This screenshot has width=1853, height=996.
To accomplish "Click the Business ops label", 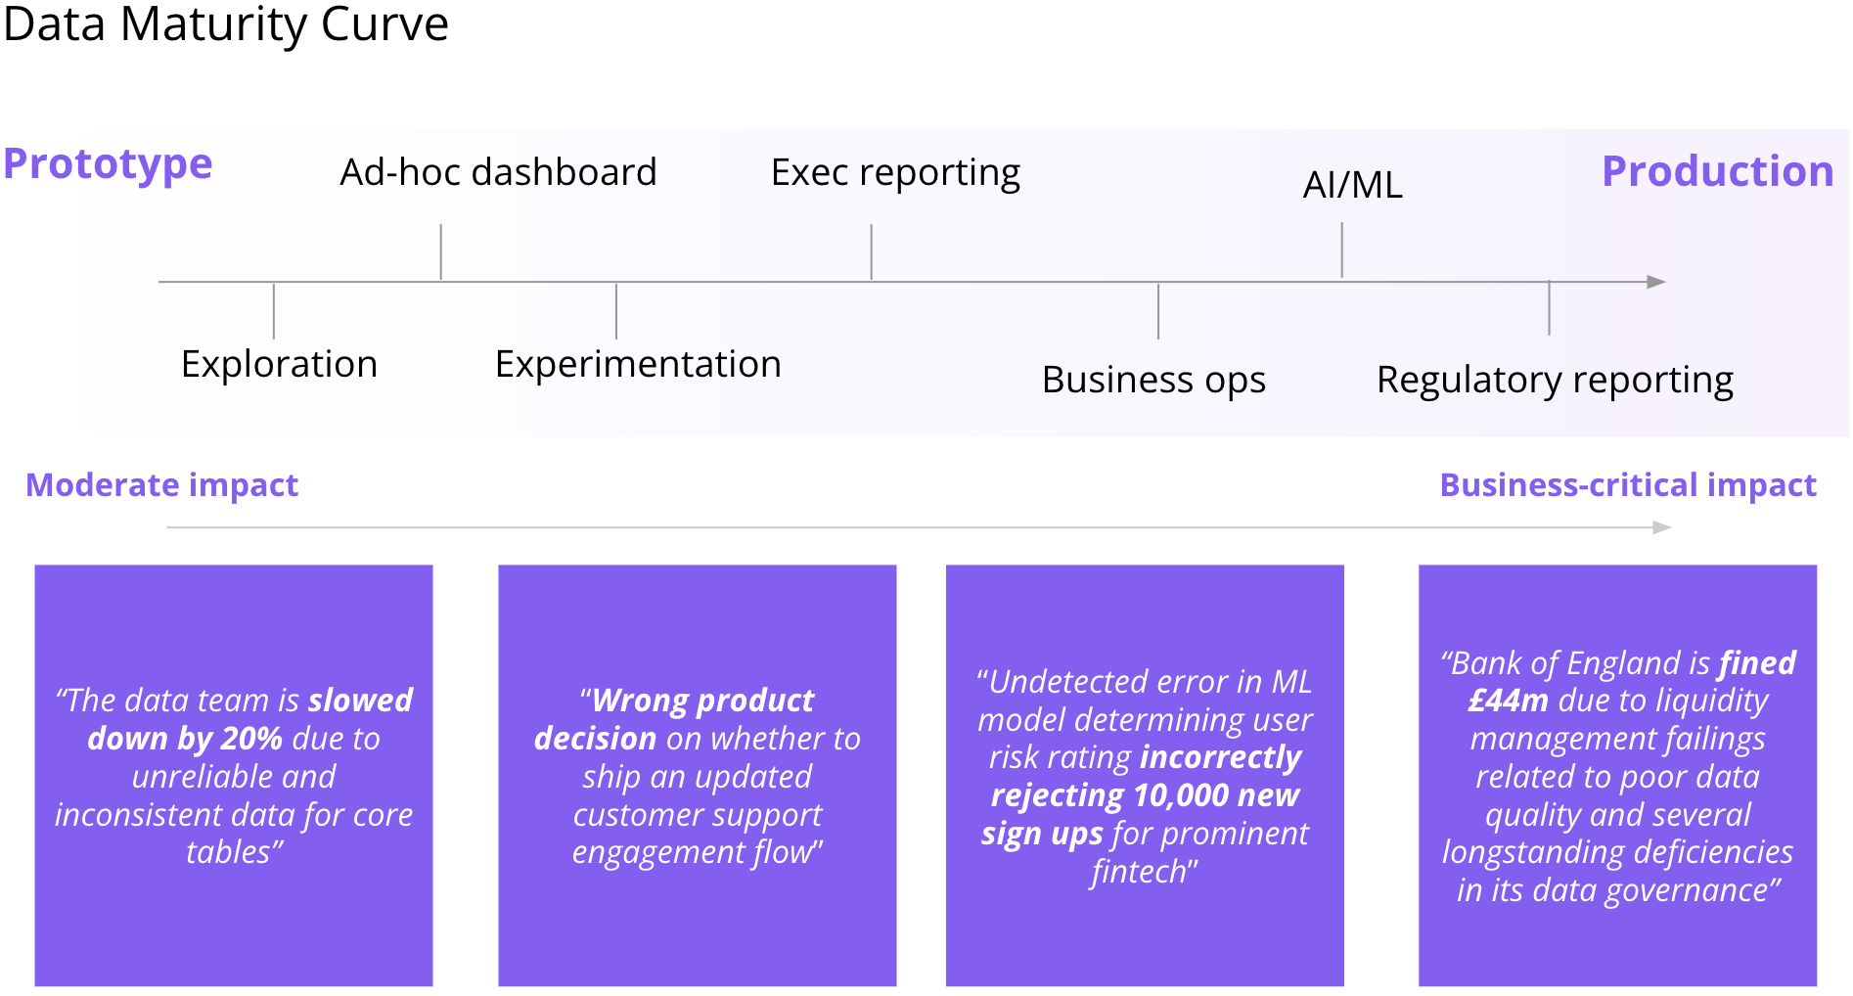I will point(1153,380).
